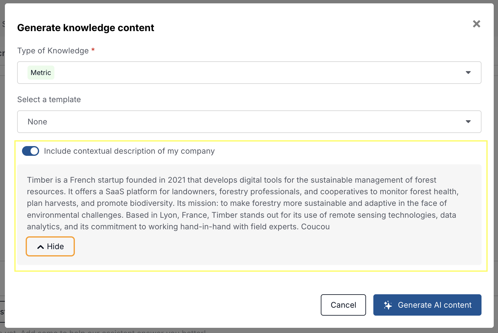Screen dimensions: 498x333
Task: Click the None value in template field
Action: (37, 122)
